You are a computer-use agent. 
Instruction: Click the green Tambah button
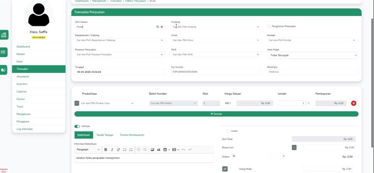217,114
